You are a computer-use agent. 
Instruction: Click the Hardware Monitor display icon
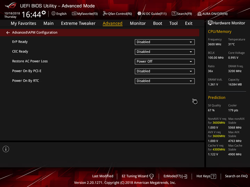210,23
